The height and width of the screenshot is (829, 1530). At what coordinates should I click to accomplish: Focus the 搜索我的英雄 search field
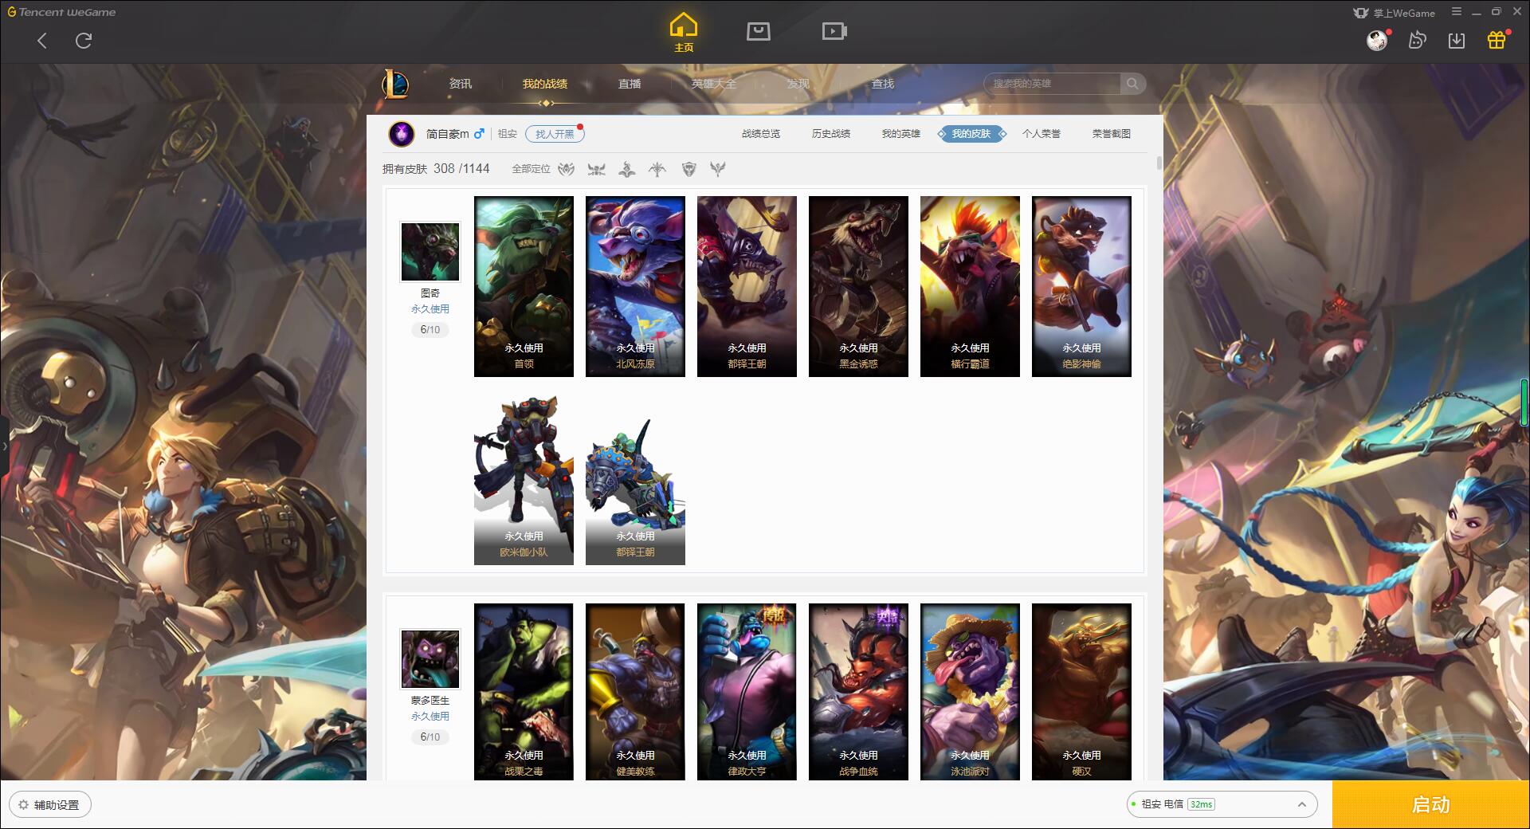[x=1053, y=84]
